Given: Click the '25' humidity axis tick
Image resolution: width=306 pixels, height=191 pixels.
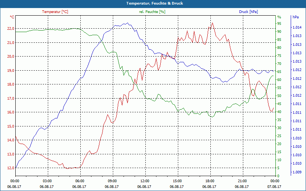Looking at the screenshot, I should tap(279, 136).
